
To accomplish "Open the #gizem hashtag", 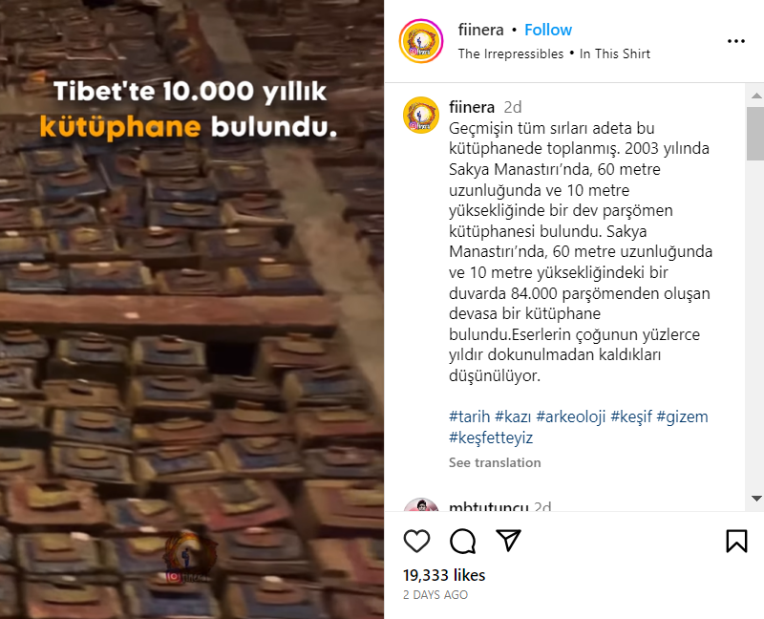I will click(x=682, y=416).
